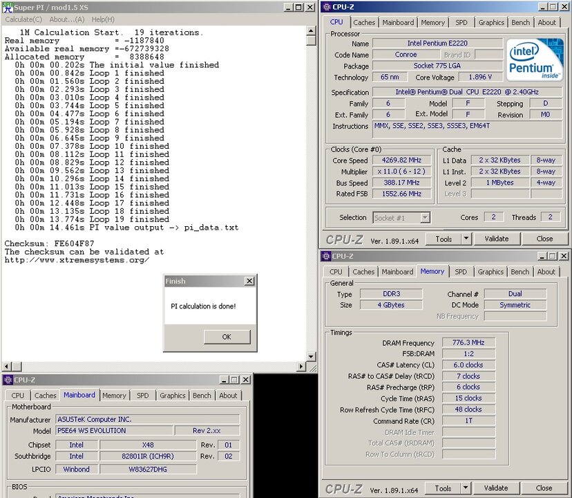Switch to CPU tab in Mainboard CPU-Z window
Viewport: 572px width, 498px height.
17,396
